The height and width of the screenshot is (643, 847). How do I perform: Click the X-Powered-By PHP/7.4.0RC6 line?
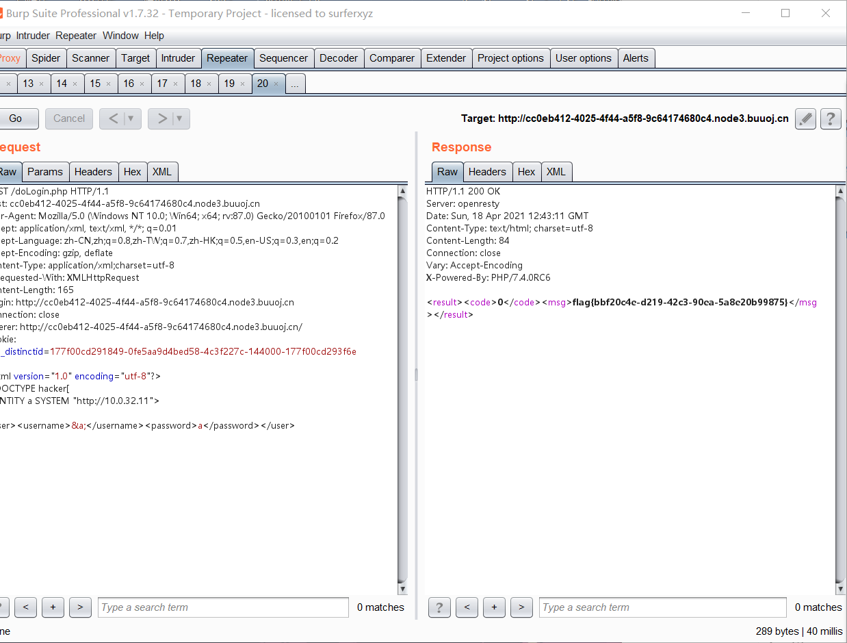(x=488, y=278)
